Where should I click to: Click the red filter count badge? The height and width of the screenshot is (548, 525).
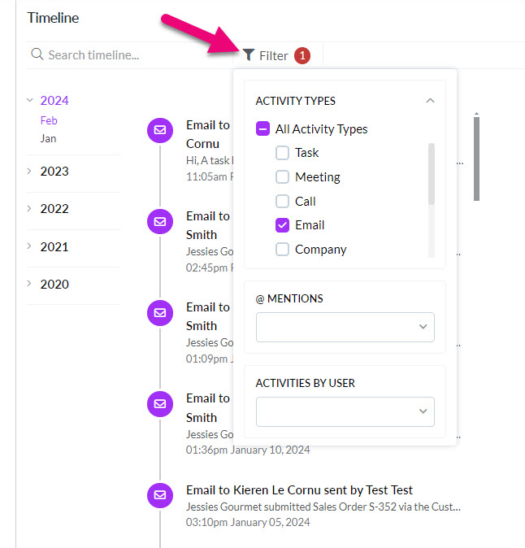pos(302,55)
